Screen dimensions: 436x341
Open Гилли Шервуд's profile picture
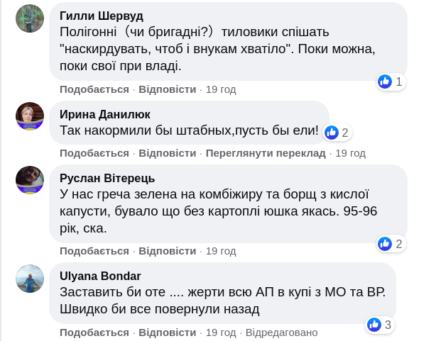pyautogui.click(x=30, y=17)
